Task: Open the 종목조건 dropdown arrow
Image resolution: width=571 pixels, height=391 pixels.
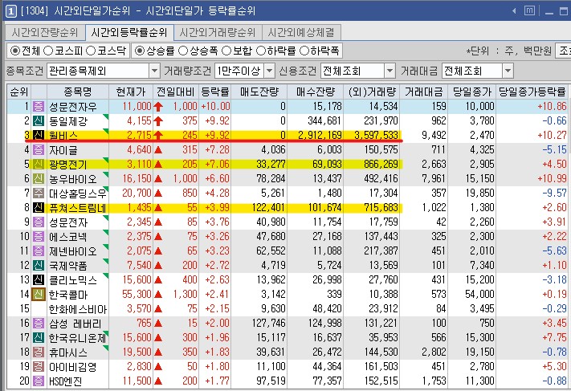Action: (x=154, y=71)
